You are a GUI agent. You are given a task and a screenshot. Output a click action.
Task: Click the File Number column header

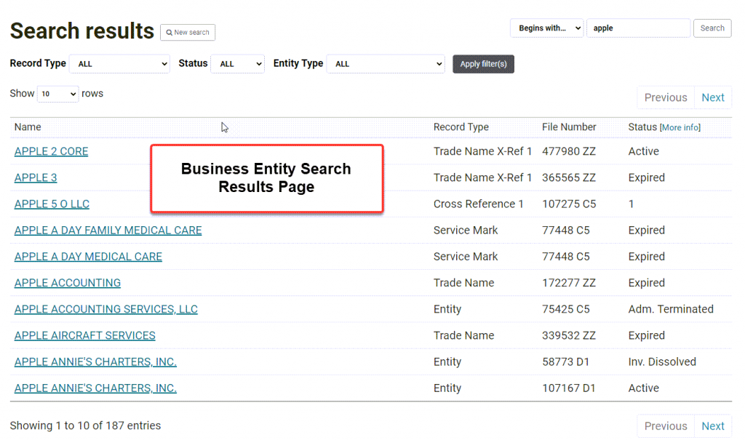click(569, 127)
